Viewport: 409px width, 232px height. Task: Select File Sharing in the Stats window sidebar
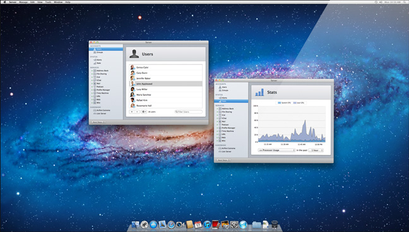tap(227, 112)
